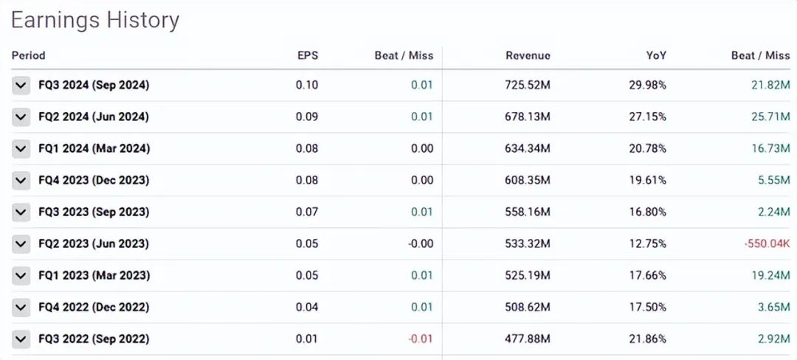Expand the FQ3 2022 (Sep 2022) row
This screenshot has width=797, height=360.
(x=21, y=339)
